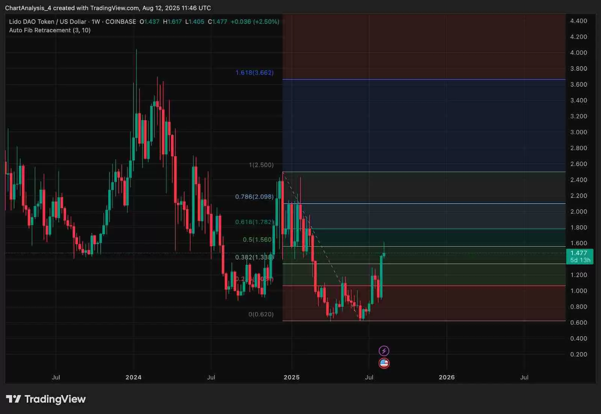Click the 2024 label on the time axis
601x414 pixels.
point(133,377)
